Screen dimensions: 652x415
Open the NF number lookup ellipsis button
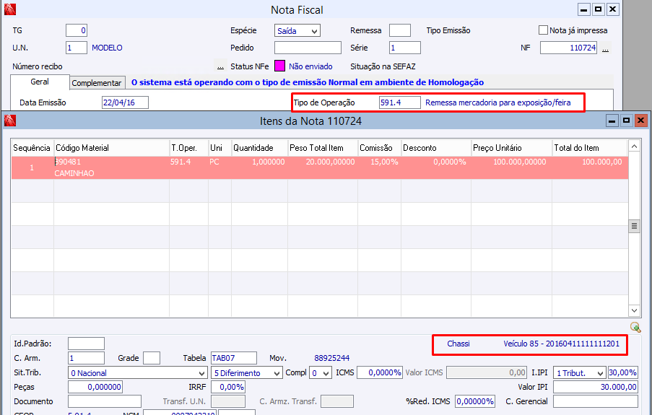click(x=605, y=48)
